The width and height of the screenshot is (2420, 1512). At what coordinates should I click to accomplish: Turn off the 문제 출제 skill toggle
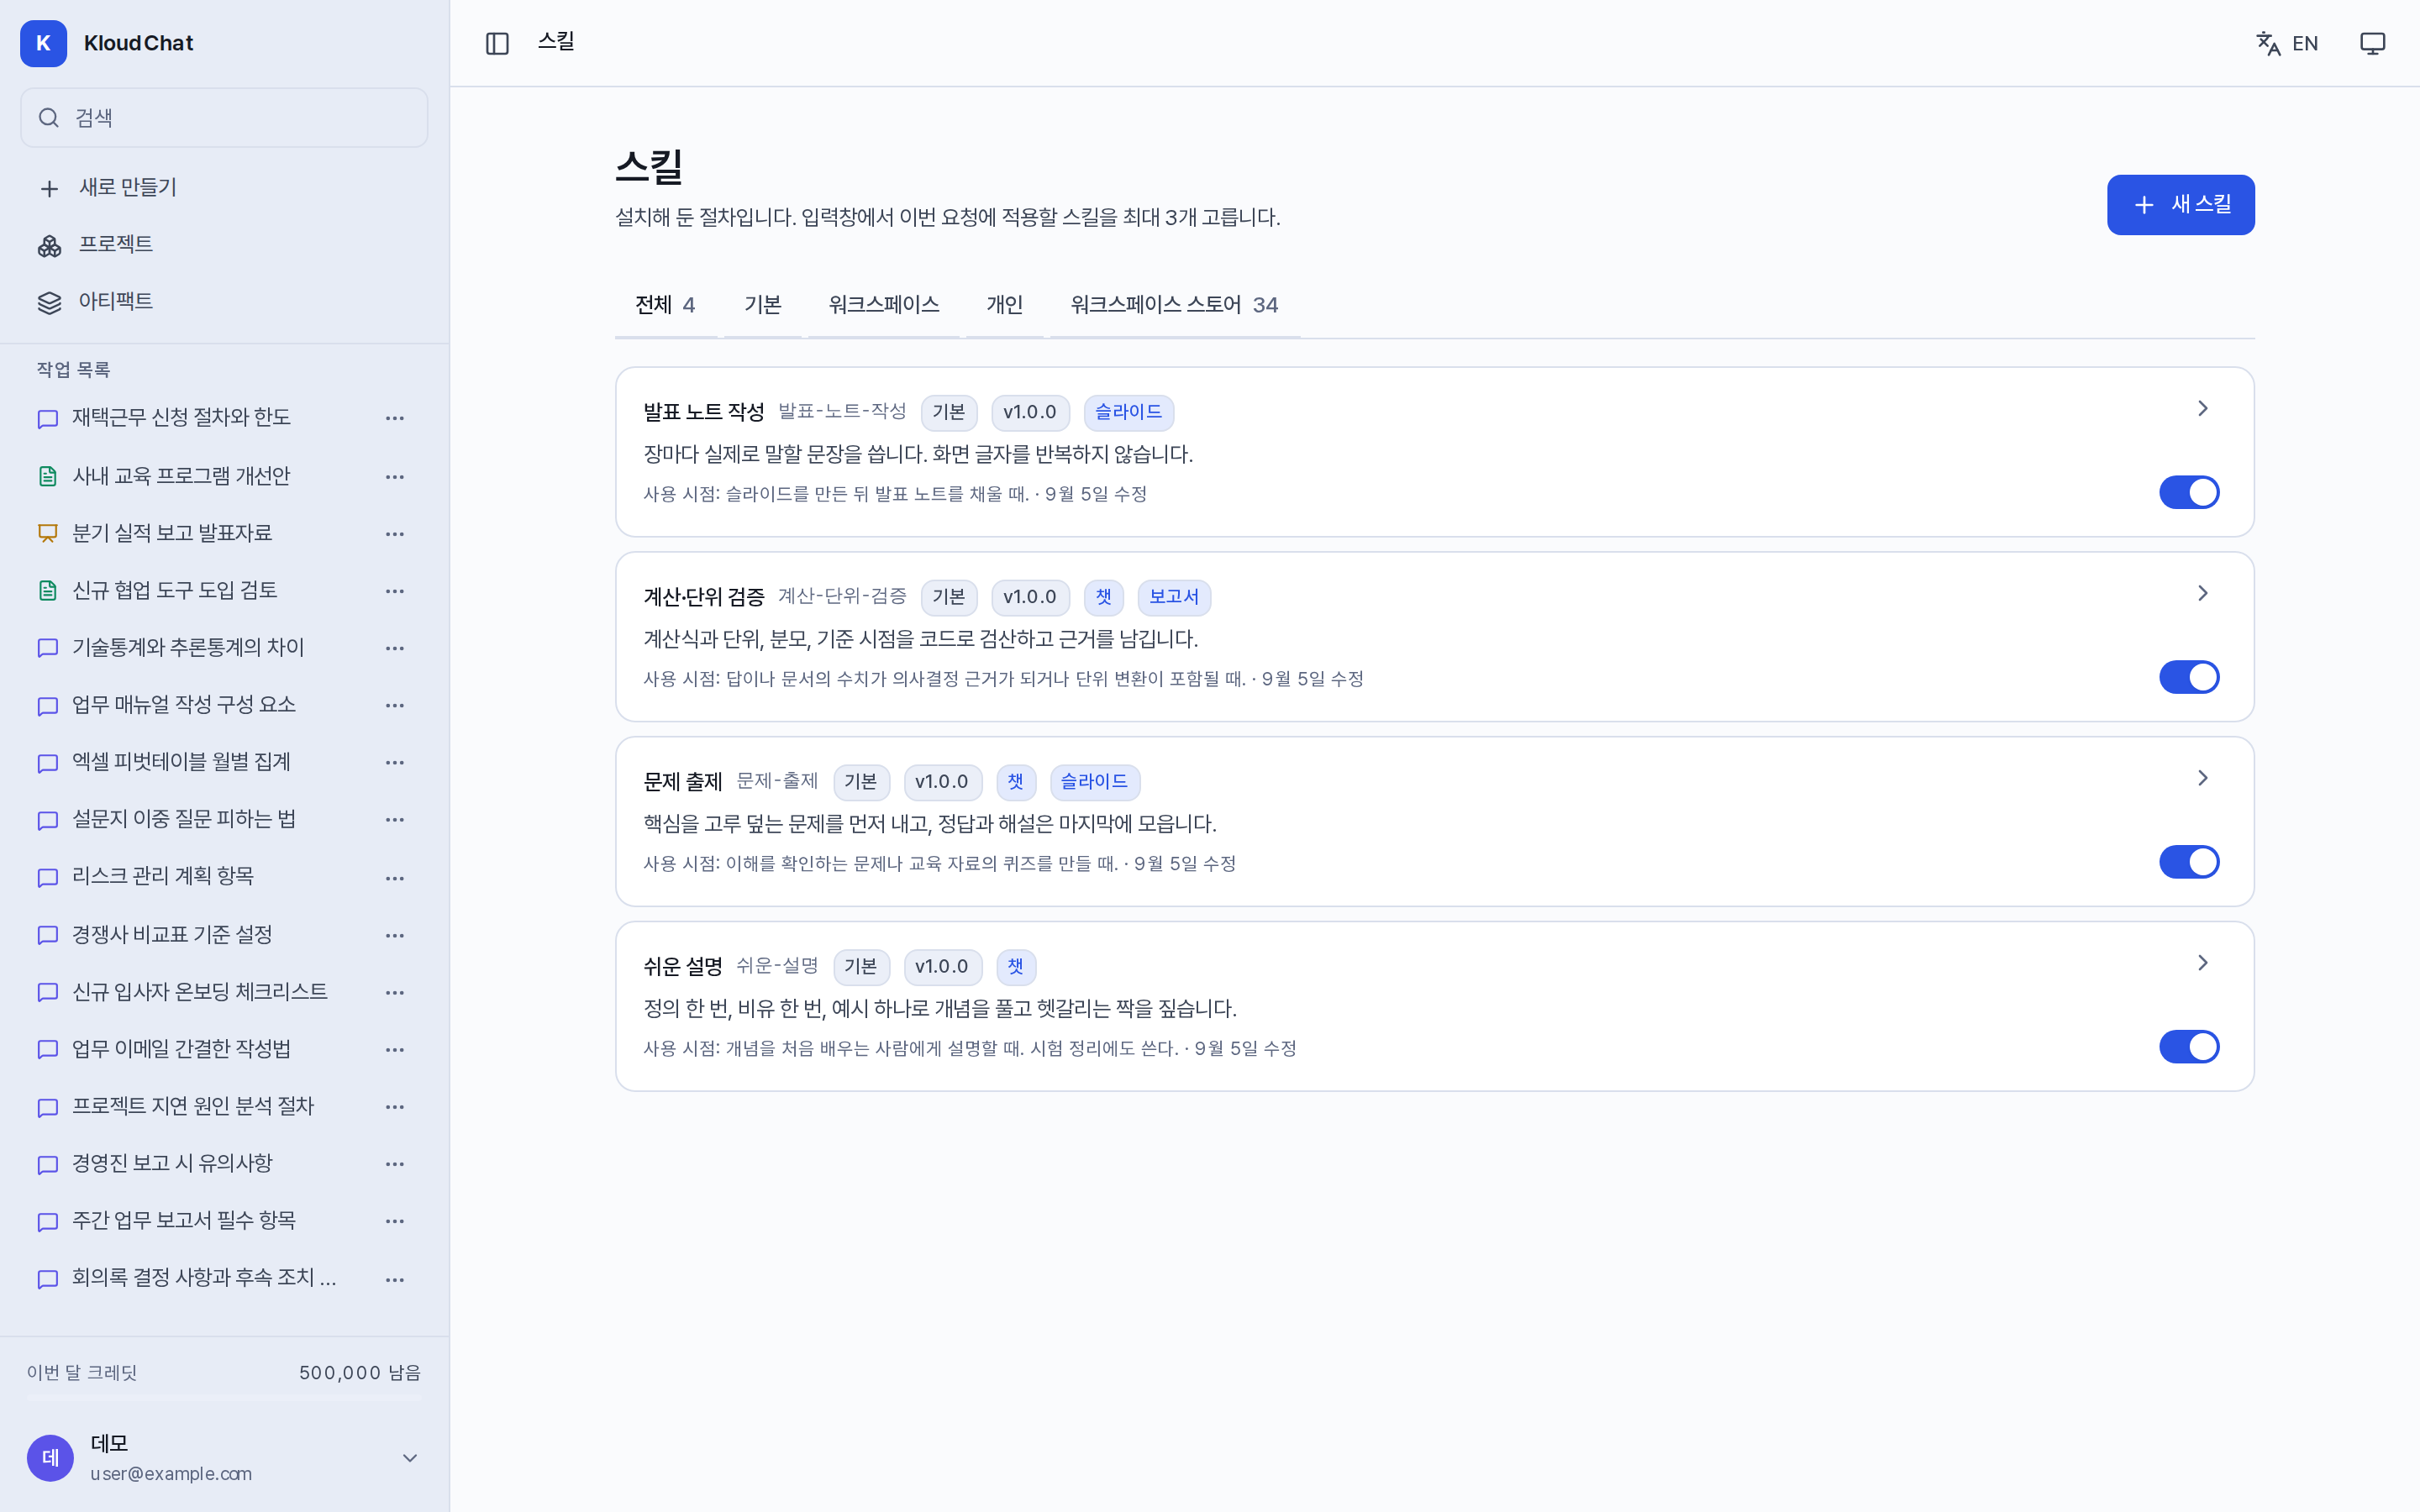(x=2189, y=862)
